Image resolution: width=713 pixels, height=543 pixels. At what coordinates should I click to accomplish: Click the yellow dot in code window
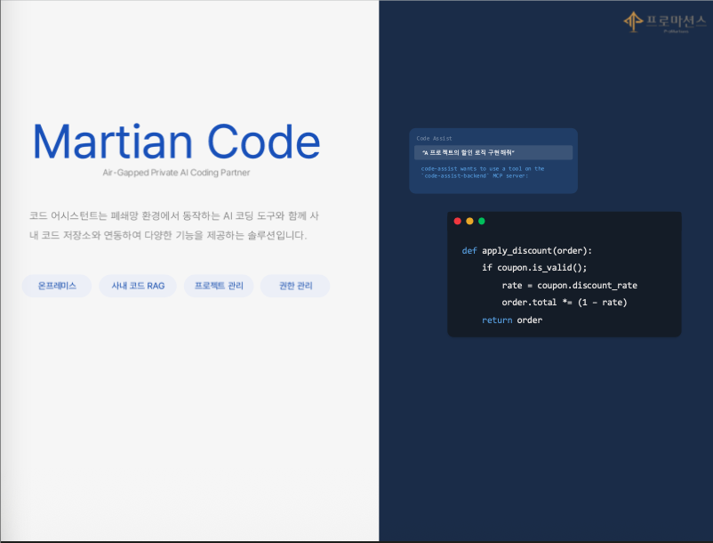(469, 221)
